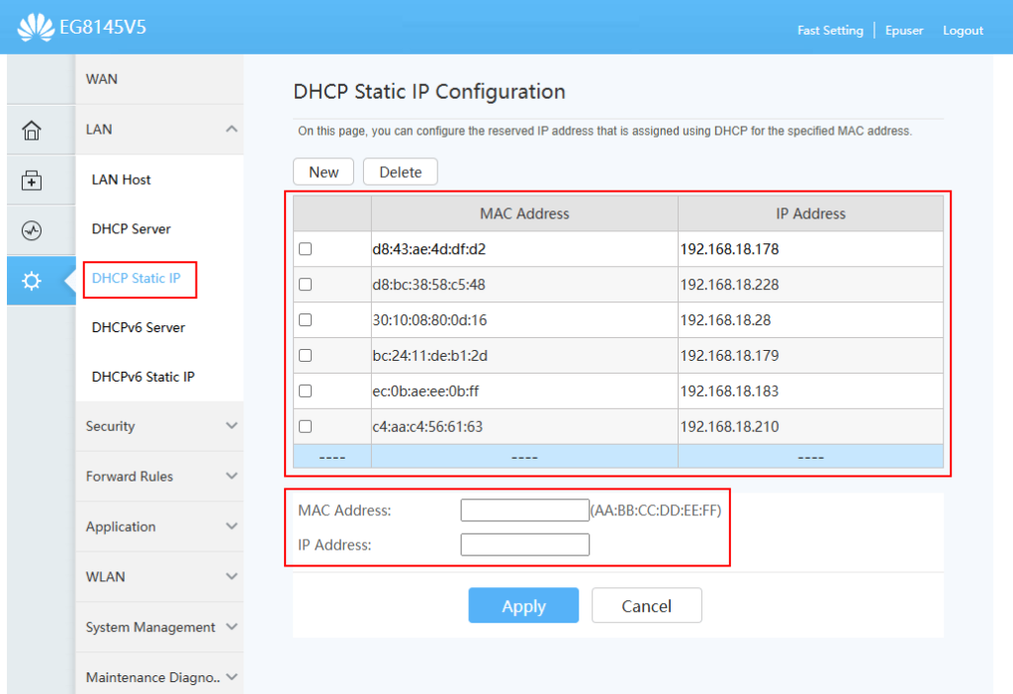Open the DHCP Server menu item
The width and height of the screenshot is (1013, 694).
132,229
